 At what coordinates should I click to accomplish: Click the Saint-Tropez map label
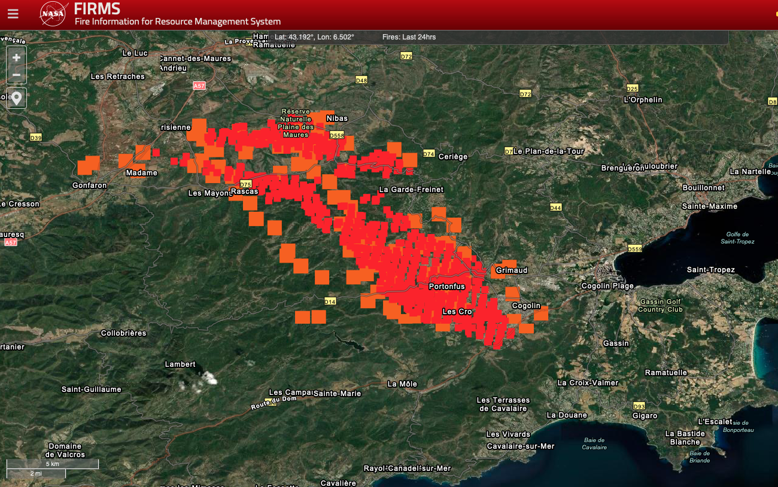[710, 270]
